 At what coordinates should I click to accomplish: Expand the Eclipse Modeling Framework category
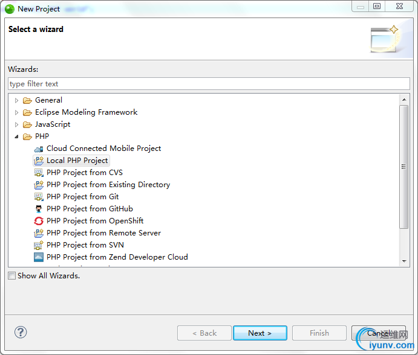[x=16, y=112]
